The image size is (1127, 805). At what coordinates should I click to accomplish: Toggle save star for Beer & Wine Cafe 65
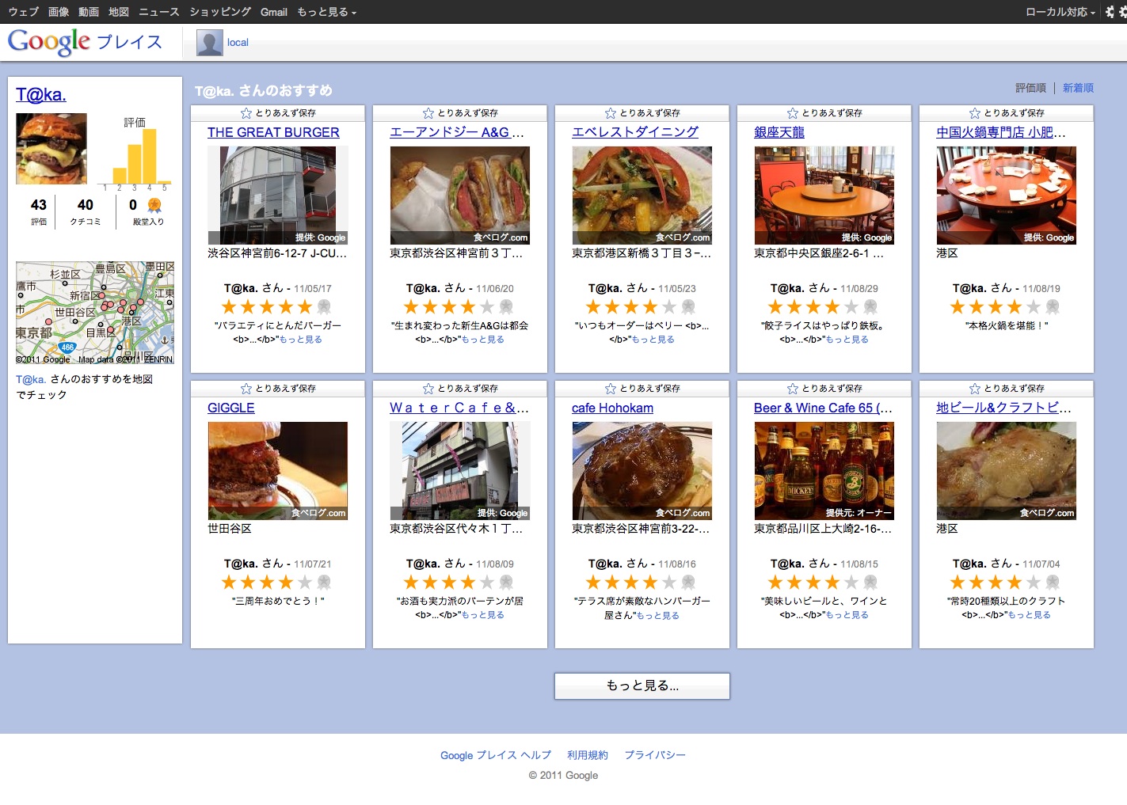point(793,389)
